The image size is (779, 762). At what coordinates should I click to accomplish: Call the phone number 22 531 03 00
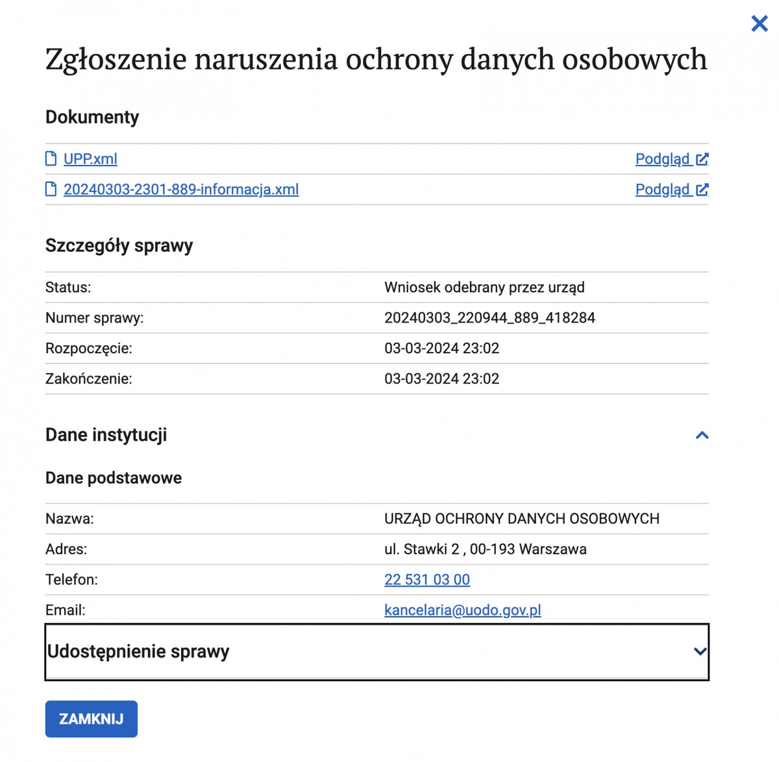pyautogui.click(x=427, y=580)
